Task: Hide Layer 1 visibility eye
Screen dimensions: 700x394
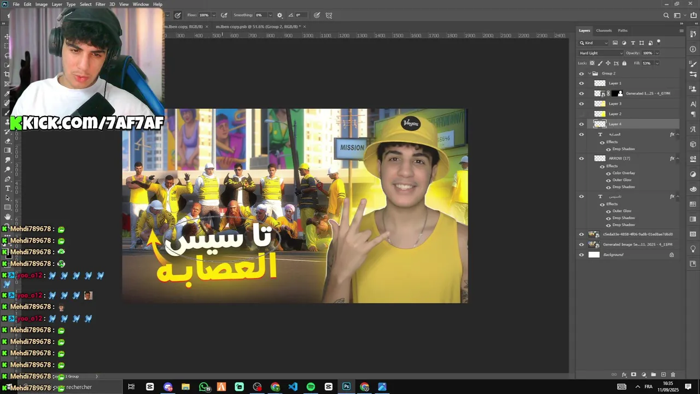Action: click(581, 84)
